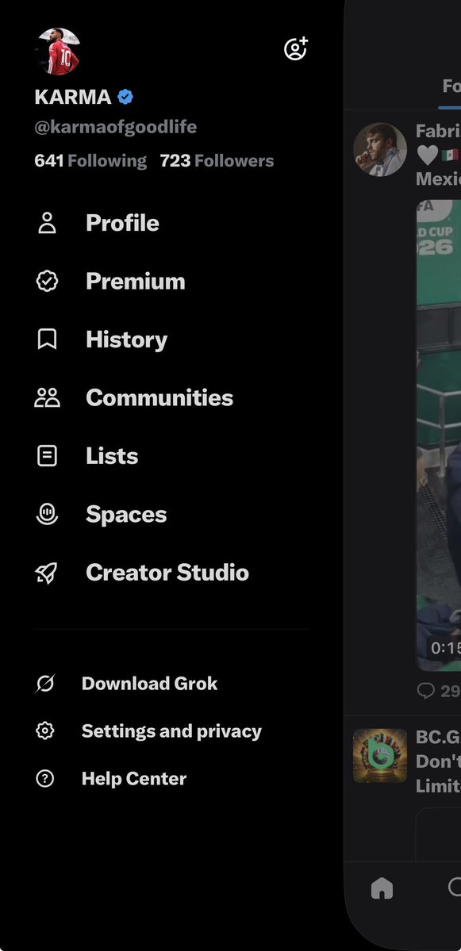Viewport: 461px width, 951px height.
Task: Tap the Home icon in the bottom bar
Action: coord(382,888)
